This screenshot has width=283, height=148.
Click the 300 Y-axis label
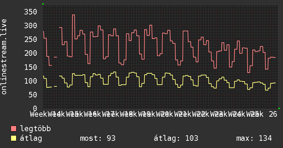[31, 26]
